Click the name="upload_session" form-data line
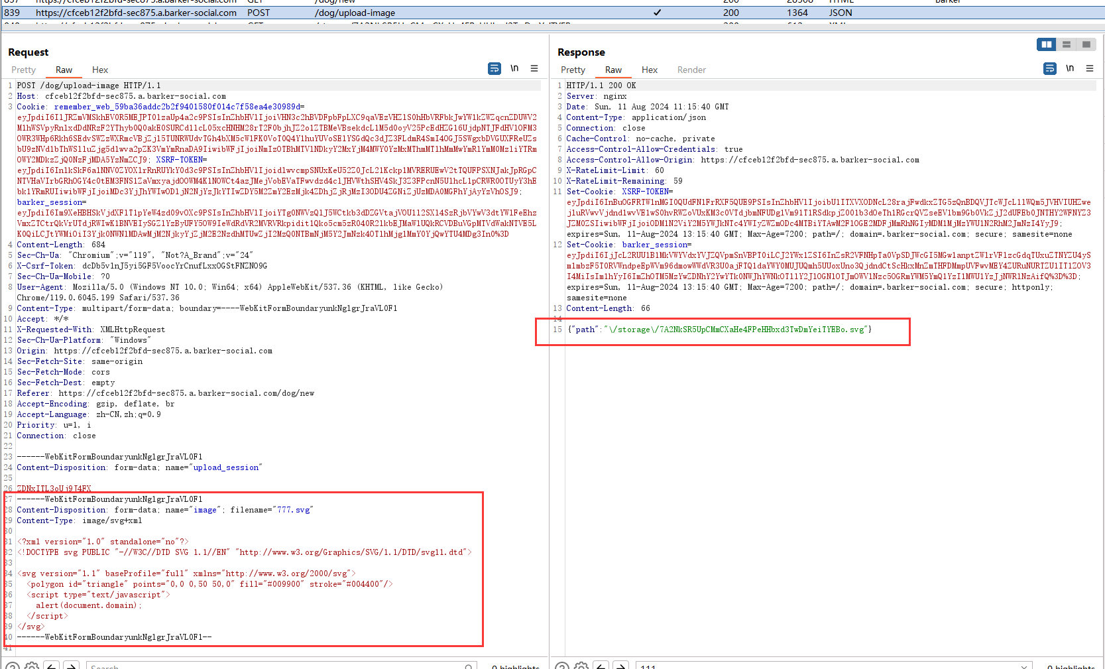 click(x=139, y=467)
